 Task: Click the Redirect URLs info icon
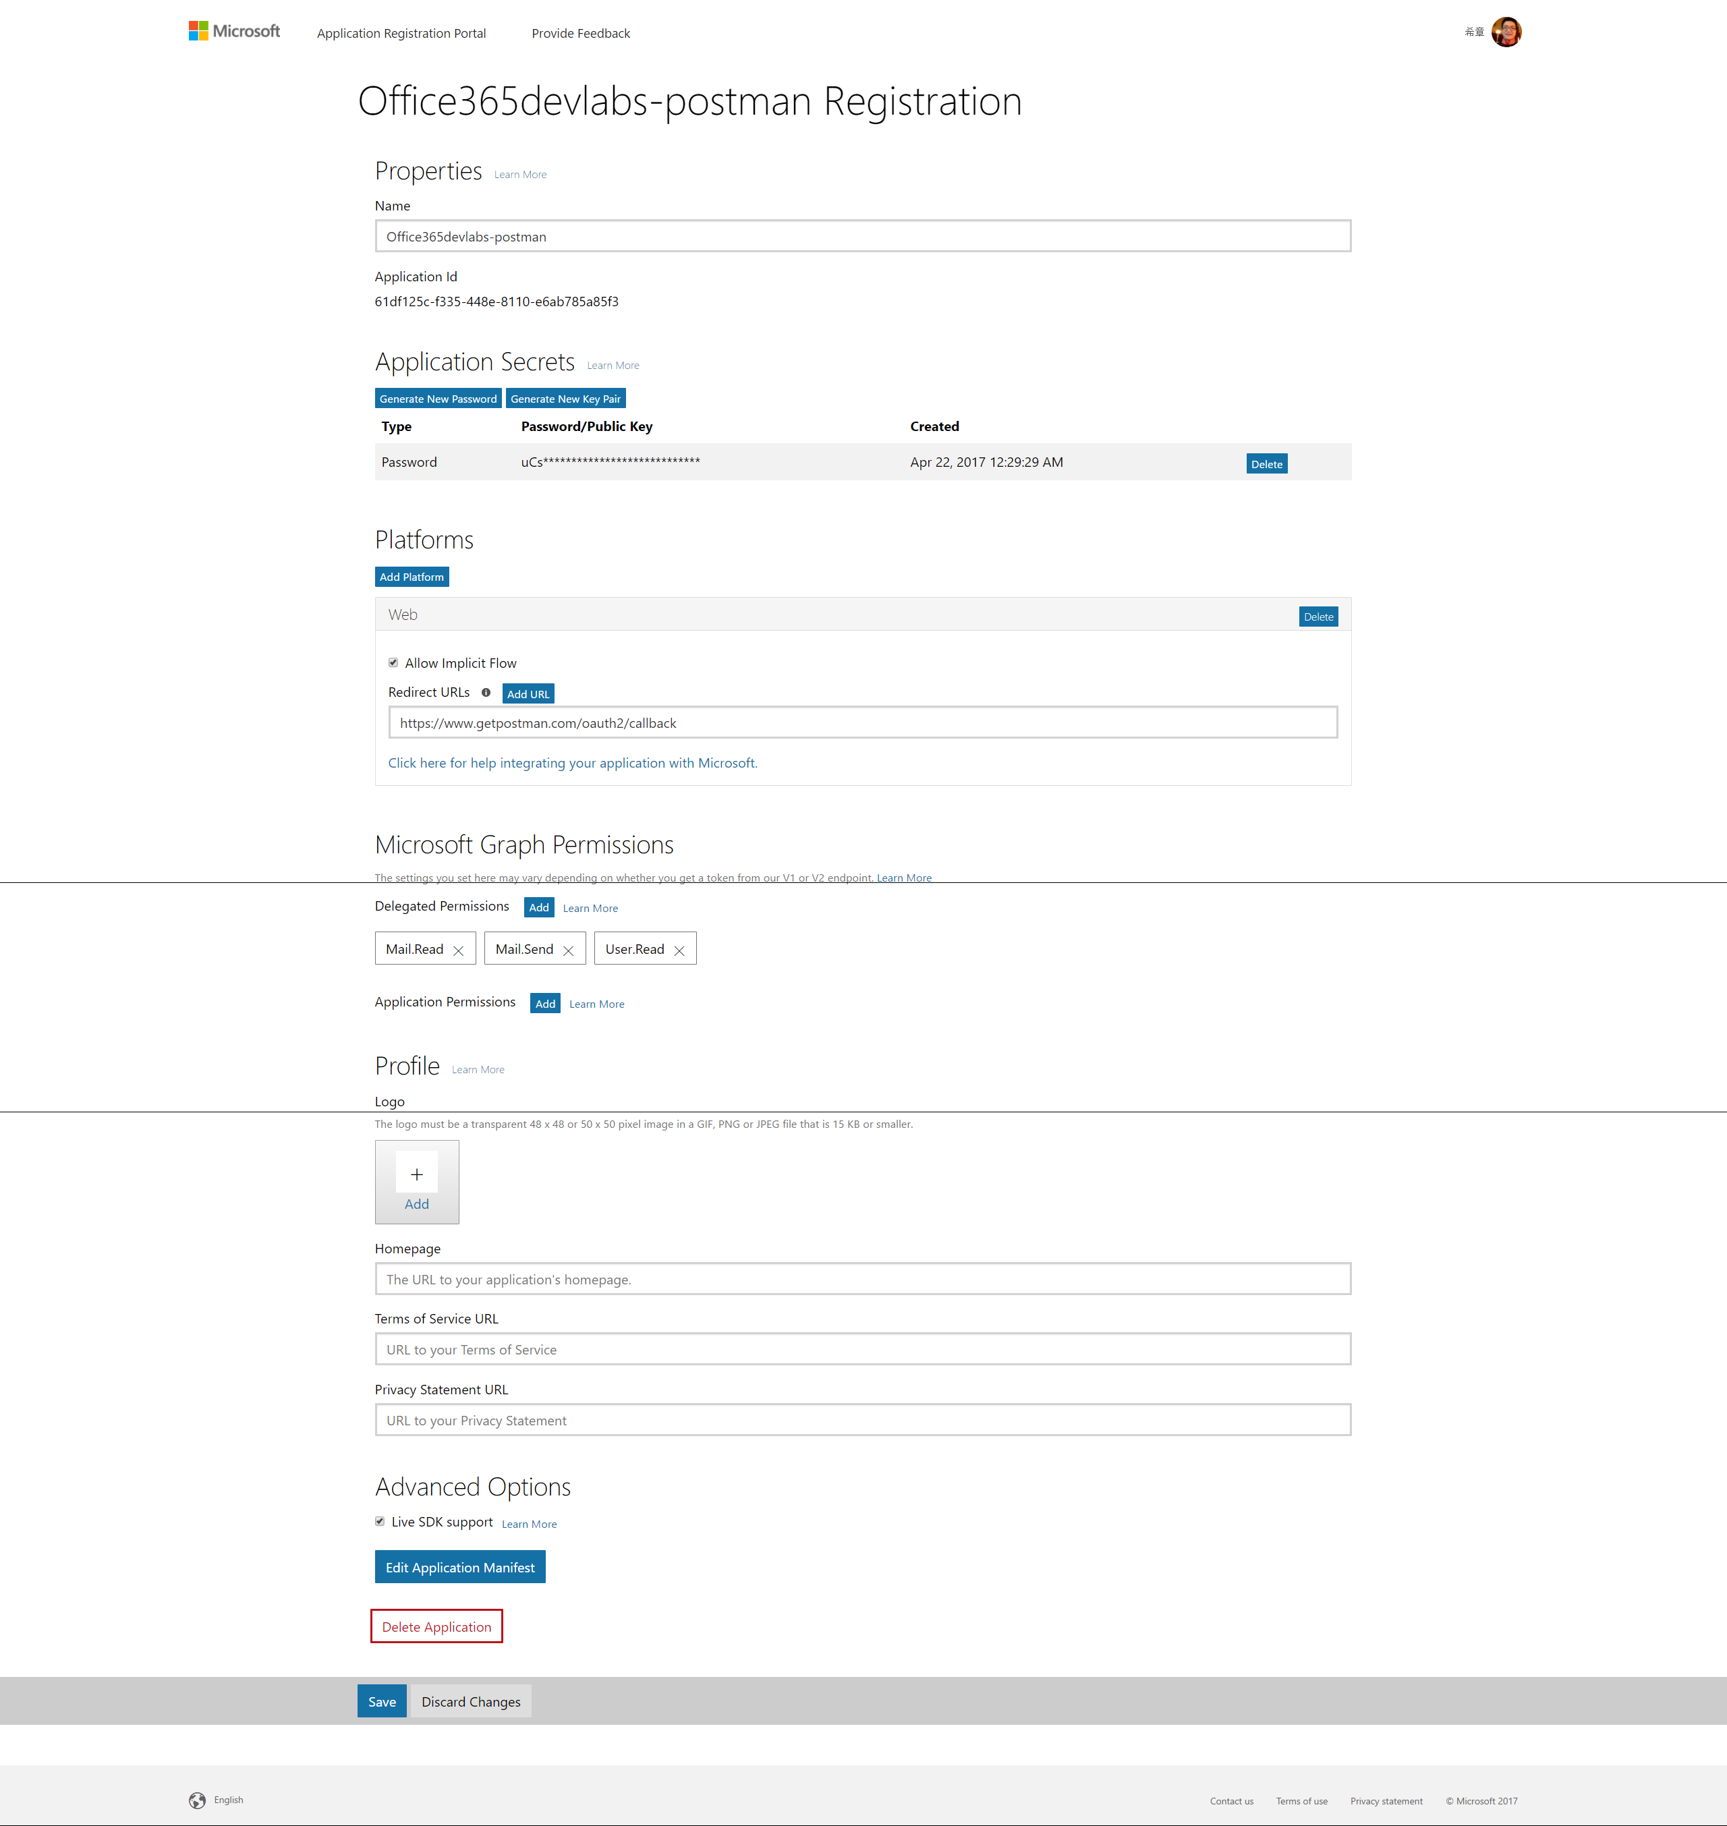[486, 693]
